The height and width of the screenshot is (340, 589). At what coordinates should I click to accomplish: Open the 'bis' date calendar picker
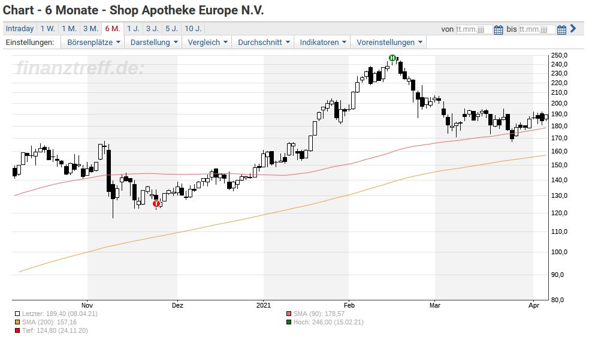pyautogui.click(x=561, y=30)
